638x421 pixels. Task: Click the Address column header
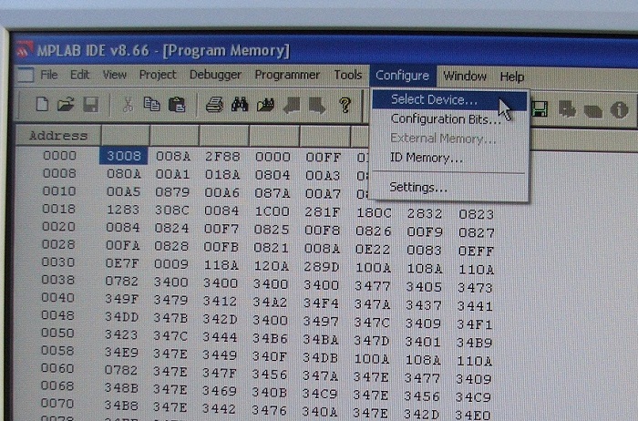(58, 136)
